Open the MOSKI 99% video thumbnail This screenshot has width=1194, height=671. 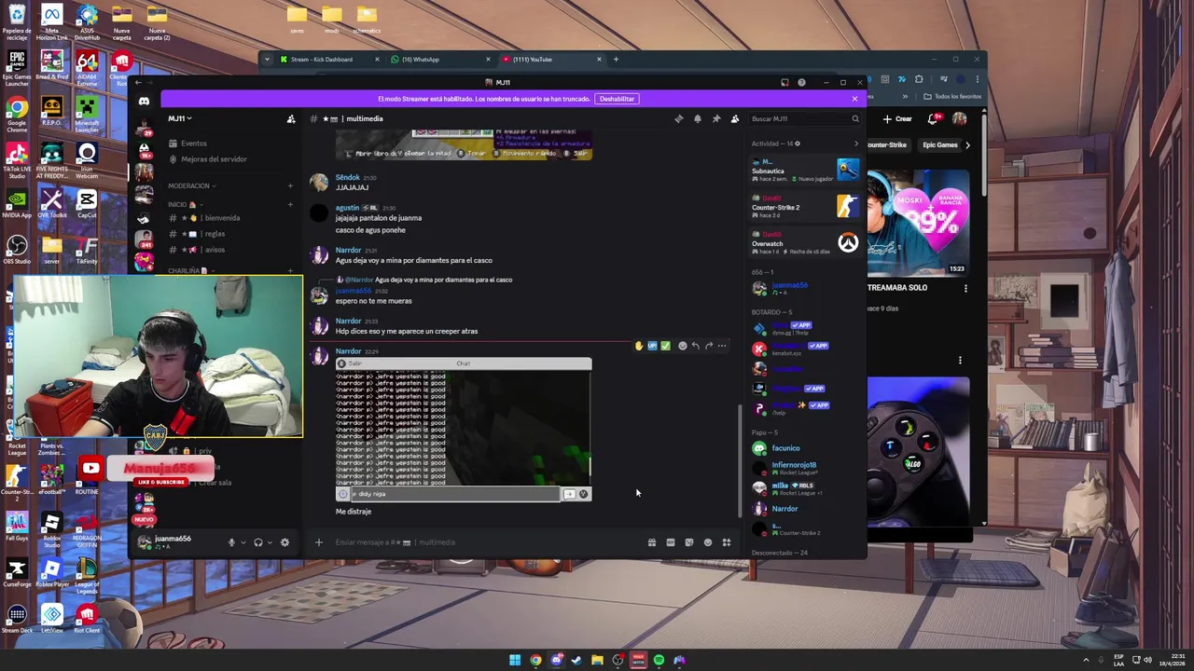(x=918, y=224)
